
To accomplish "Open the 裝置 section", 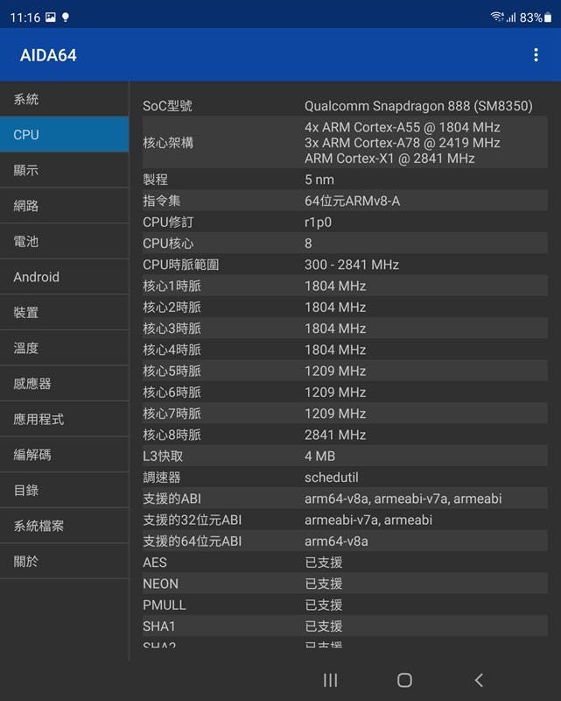I will [64, 312].
